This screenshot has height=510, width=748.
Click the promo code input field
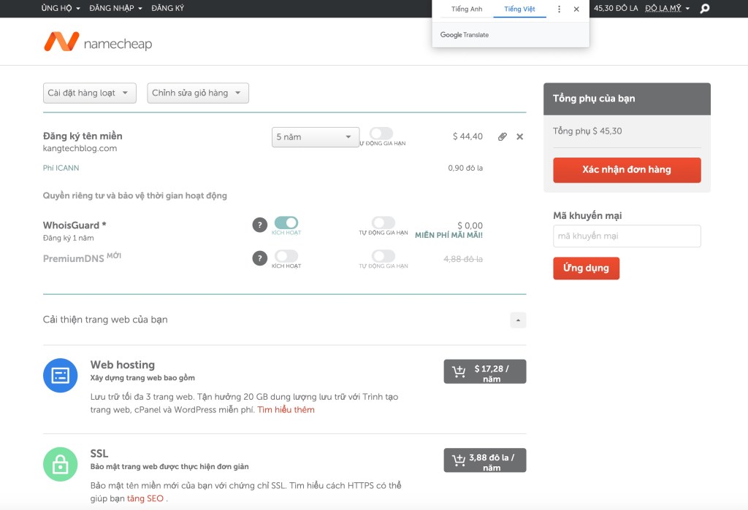[x=627, y=236]
